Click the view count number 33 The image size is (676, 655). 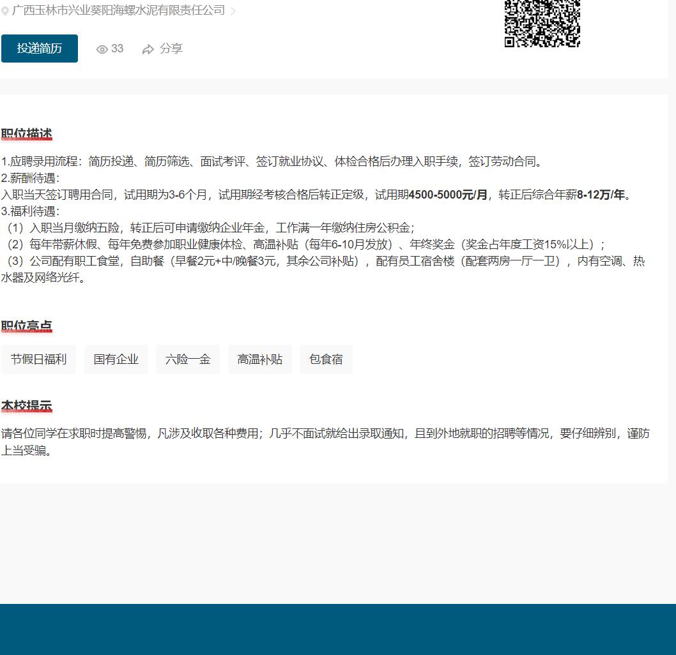[x=118, y=49]
